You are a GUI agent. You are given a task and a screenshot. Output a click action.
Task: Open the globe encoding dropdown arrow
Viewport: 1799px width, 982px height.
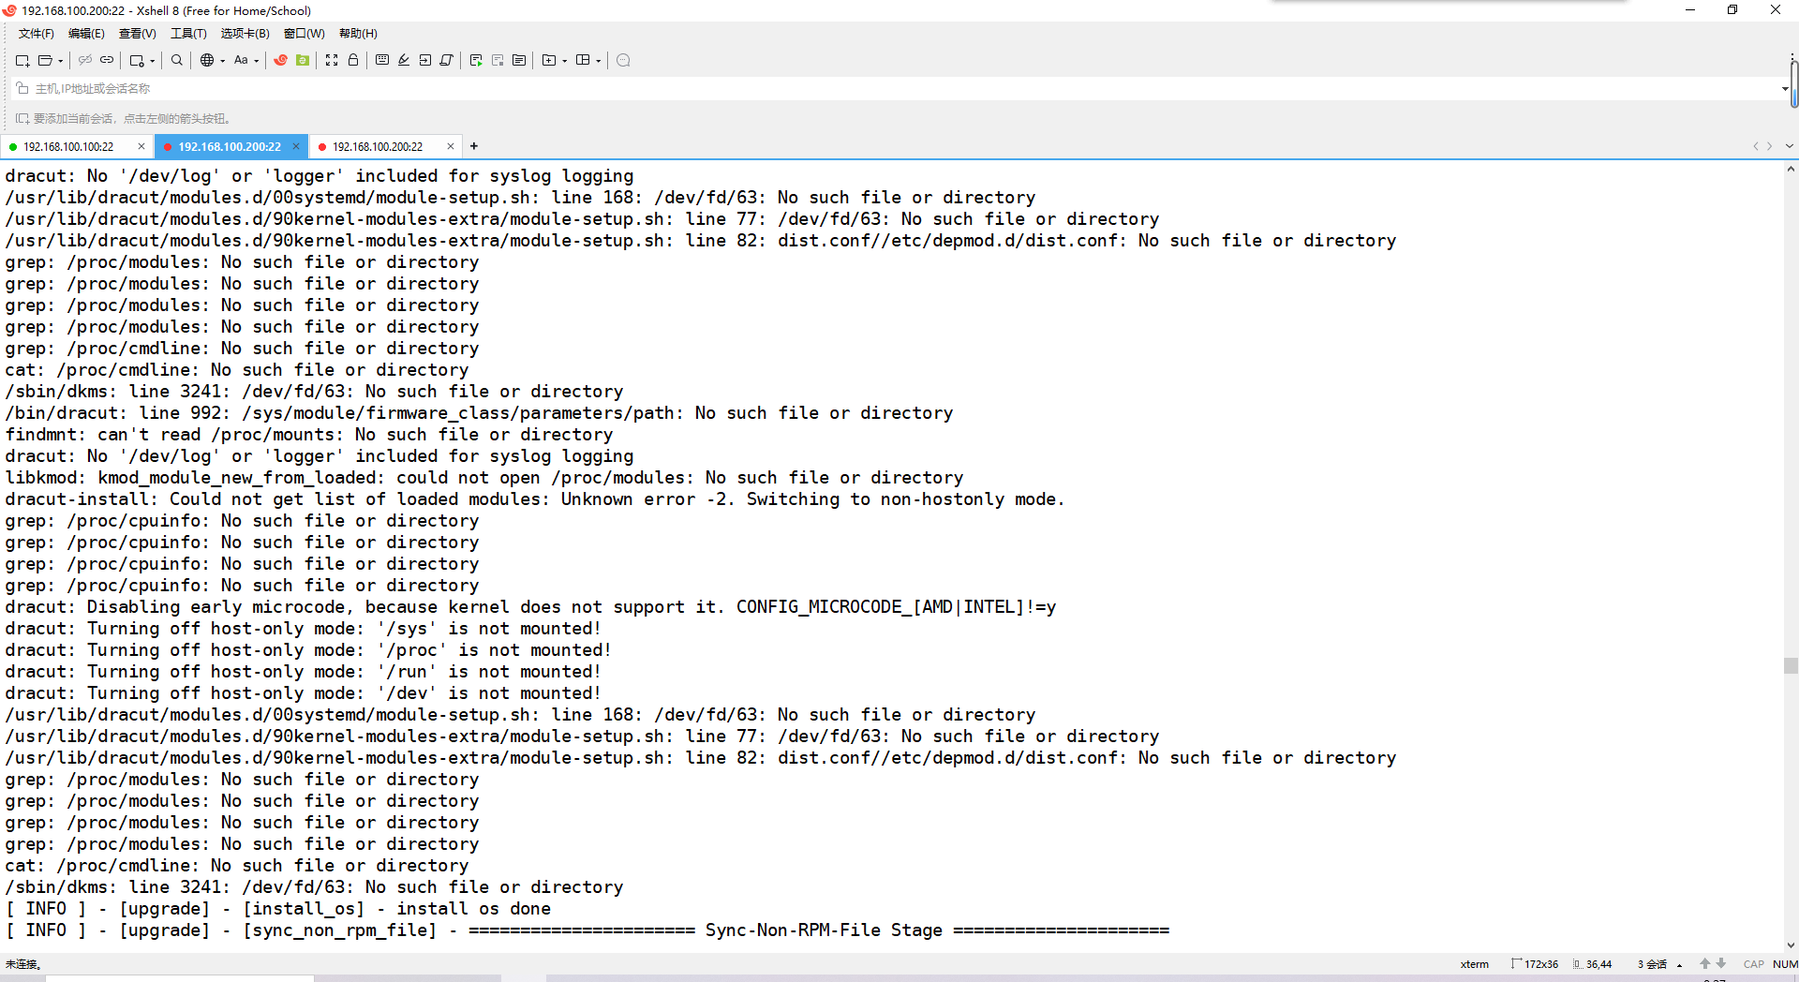(x=222, y=61)
